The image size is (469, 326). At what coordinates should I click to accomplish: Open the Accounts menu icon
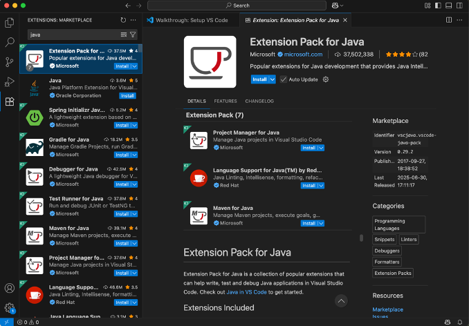pyautogui.click(x=9, y=288)
